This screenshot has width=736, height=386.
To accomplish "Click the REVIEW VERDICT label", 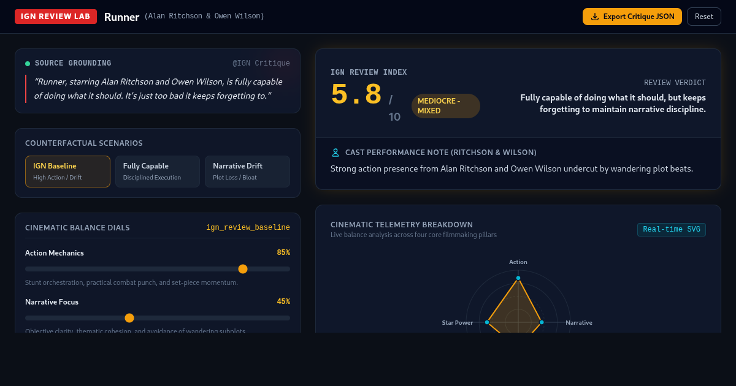I will (x=675, y=83).
